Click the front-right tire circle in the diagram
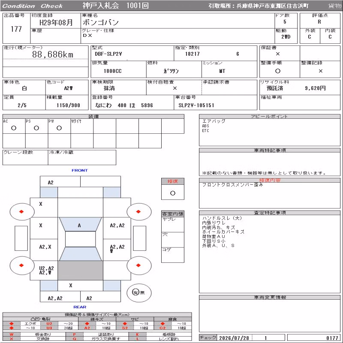343x343 pixels. click(139, 211)
